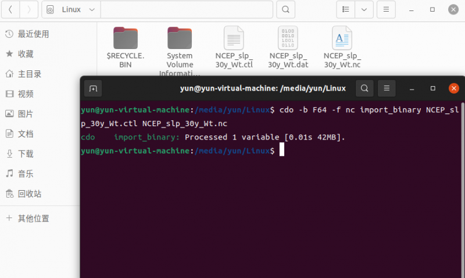The image size is (465, 278).
Task: Open new tab in terminal
Action: click(93, 88)
